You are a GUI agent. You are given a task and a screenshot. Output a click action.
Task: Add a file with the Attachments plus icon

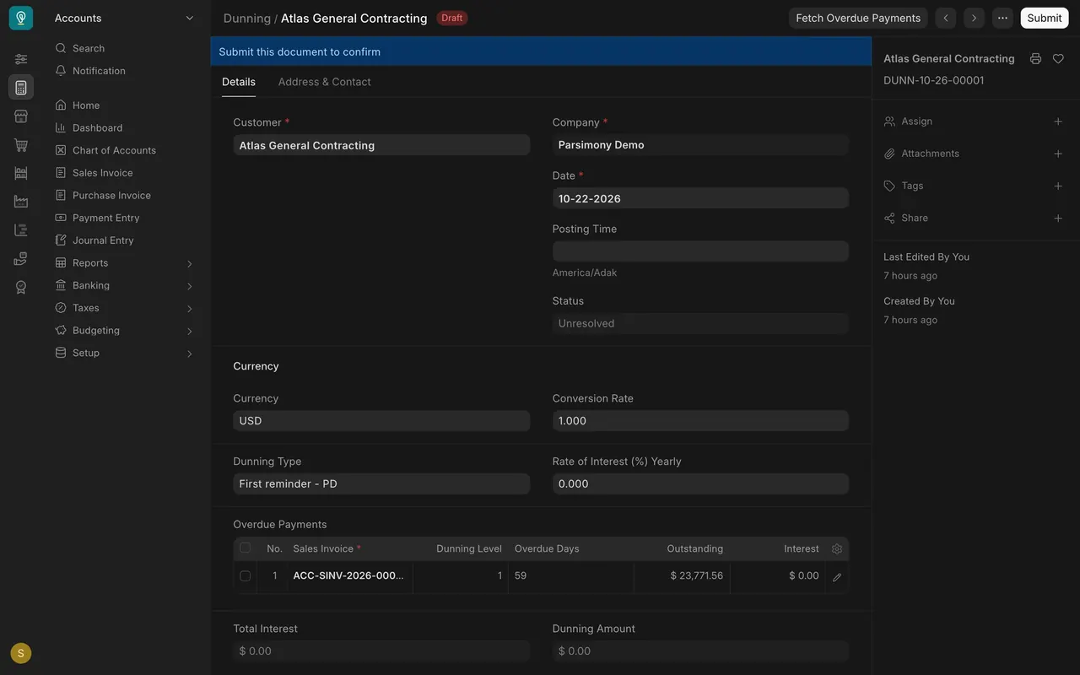[x=1058, y=154]
